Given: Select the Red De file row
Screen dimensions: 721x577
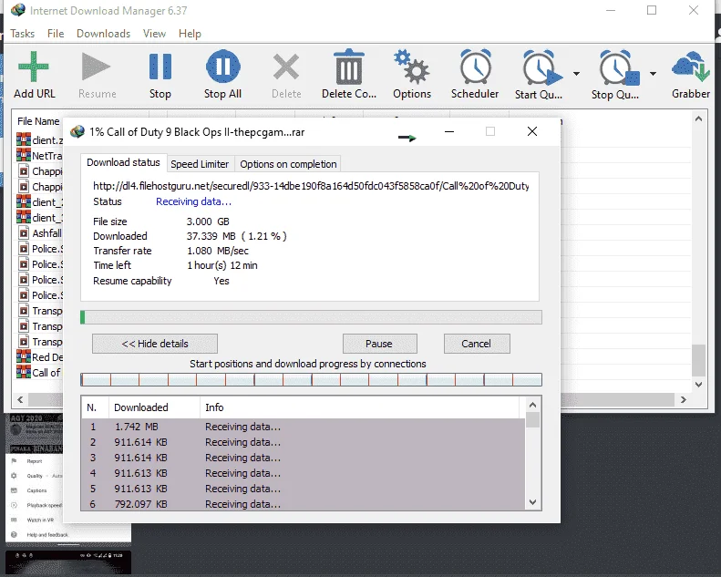Looking at the screenshot, I should pos(39,356).
